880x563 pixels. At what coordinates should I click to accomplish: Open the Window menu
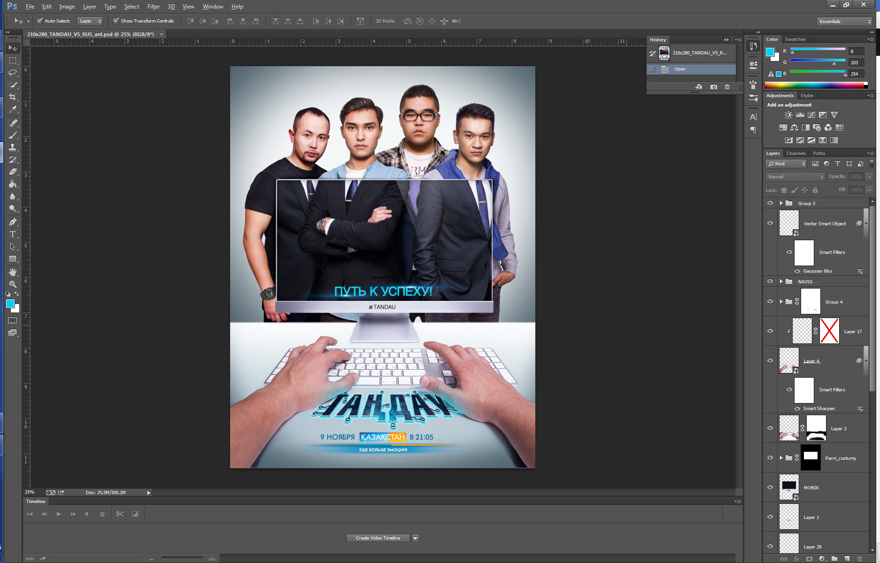tap(213, 7)
